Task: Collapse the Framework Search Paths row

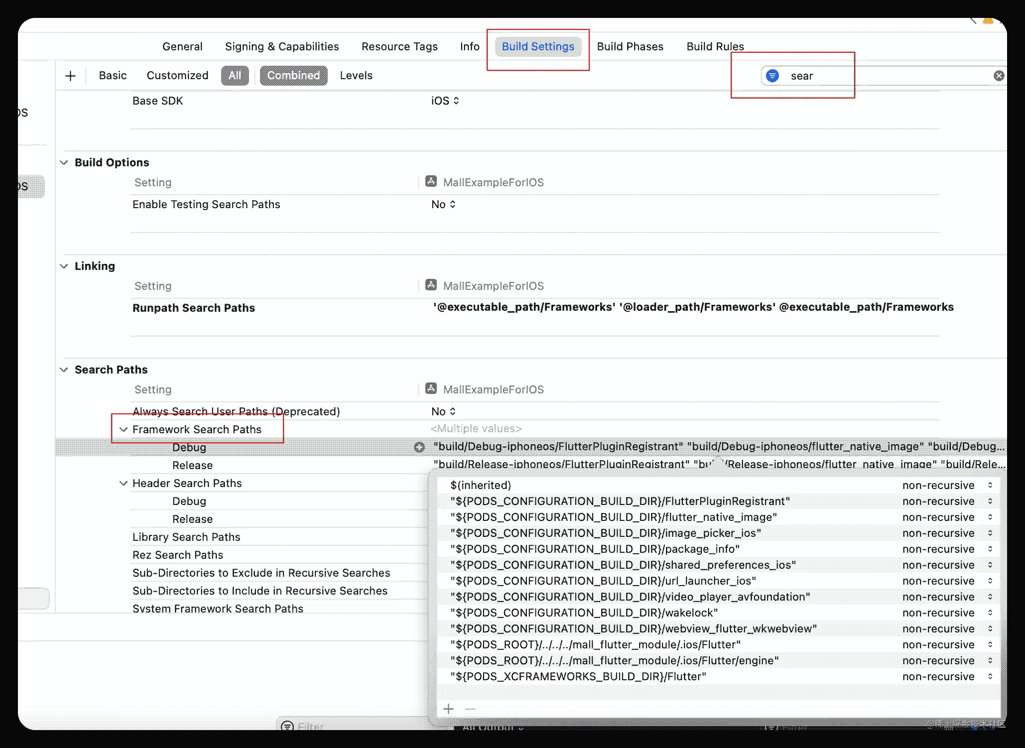Action: (x=124, y=429)
